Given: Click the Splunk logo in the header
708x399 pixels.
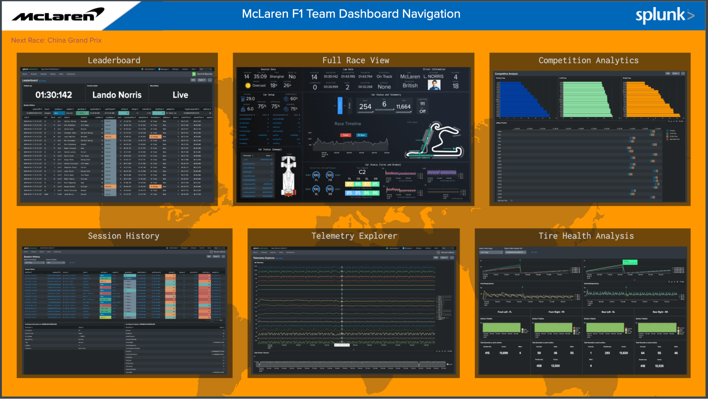Looking at the screenshot, I should pyautogui.click(x=665, y=15).
